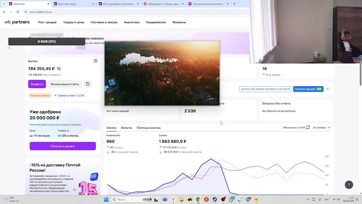Open Финансовые отчёты
Image resolution: width=362 pixels, height=204 pixels.
coord(65,84)
